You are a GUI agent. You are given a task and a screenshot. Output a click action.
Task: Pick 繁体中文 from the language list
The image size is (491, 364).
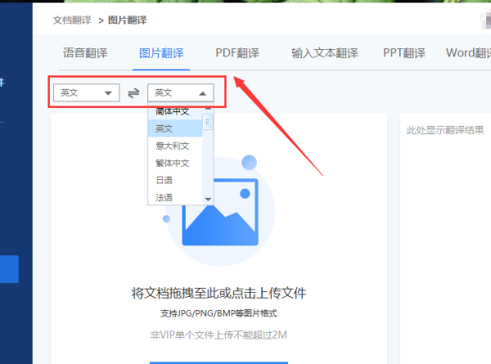(173, 163)
